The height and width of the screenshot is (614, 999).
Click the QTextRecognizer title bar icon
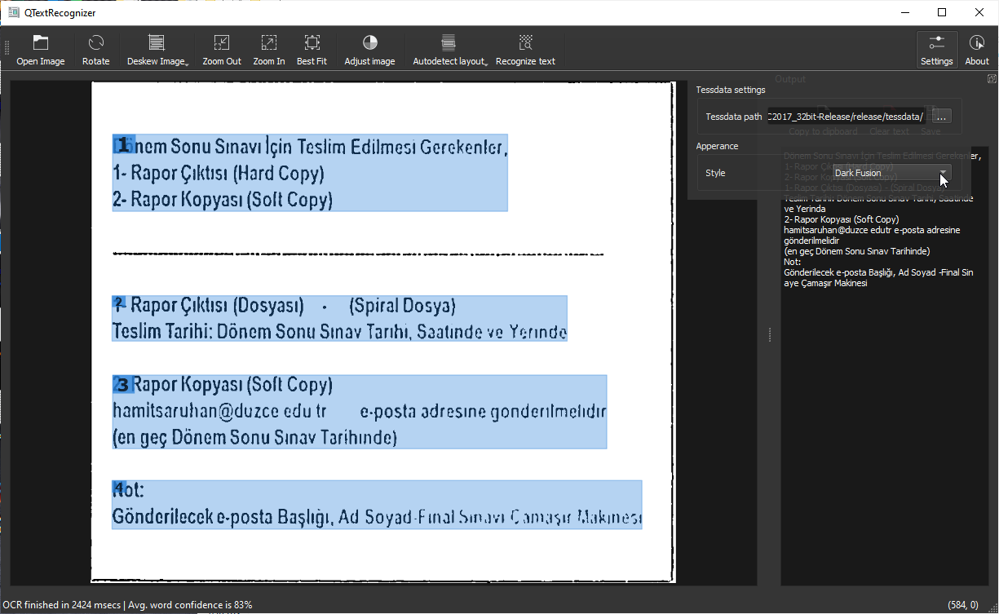(13, 12)
